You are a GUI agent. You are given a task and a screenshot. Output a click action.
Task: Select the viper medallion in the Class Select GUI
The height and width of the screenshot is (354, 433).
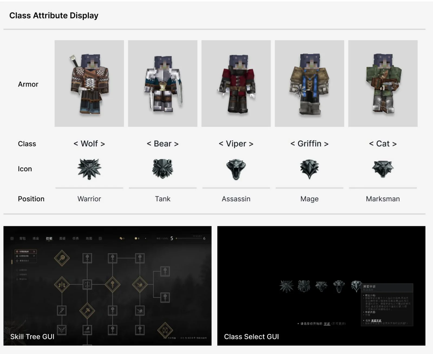click(339, 286)
